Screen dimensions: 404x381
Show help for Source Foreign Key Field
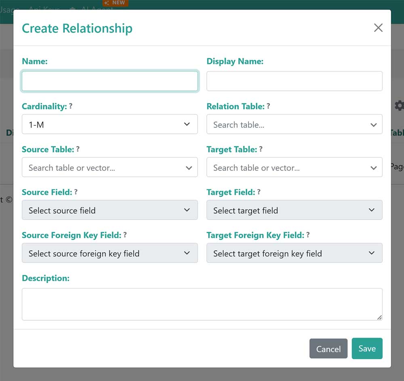[x=125, y=235]
